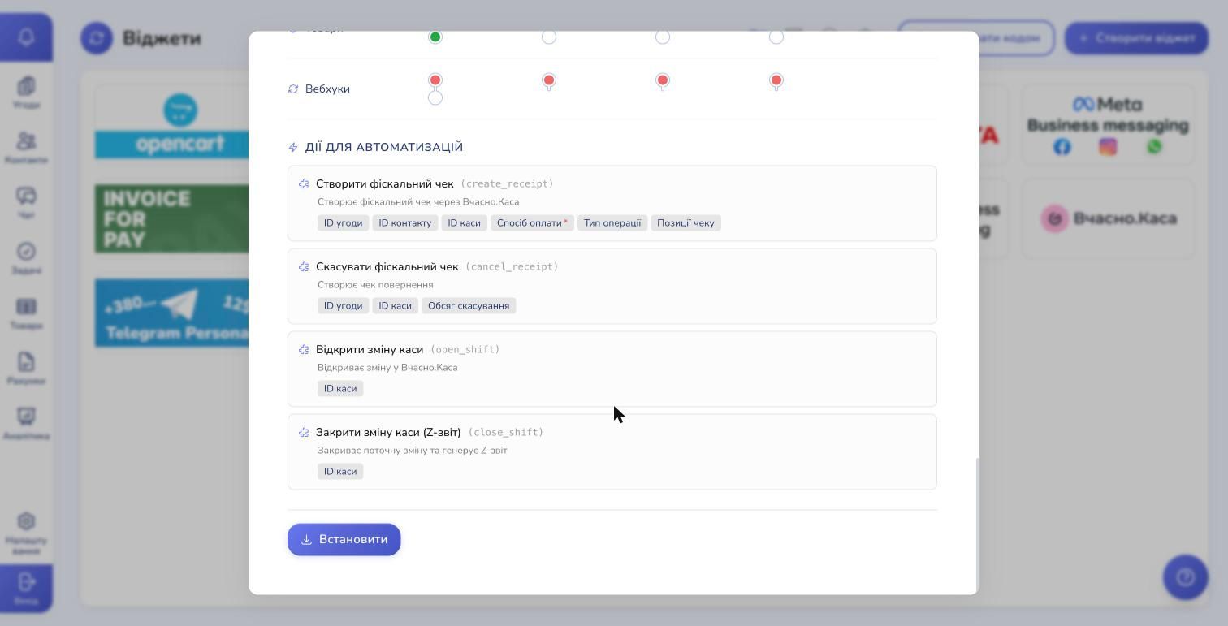
Task: Open Контакти section in background sidebar
Action: (x=26, y=148)
